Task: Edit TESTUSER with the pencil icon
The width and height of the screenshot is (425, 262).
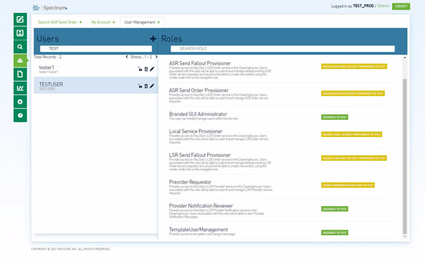Action: [x=152, y=86]
